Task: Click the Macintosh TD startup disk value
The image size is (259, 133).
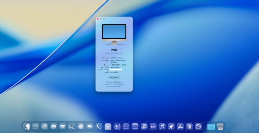Action: 115,67
